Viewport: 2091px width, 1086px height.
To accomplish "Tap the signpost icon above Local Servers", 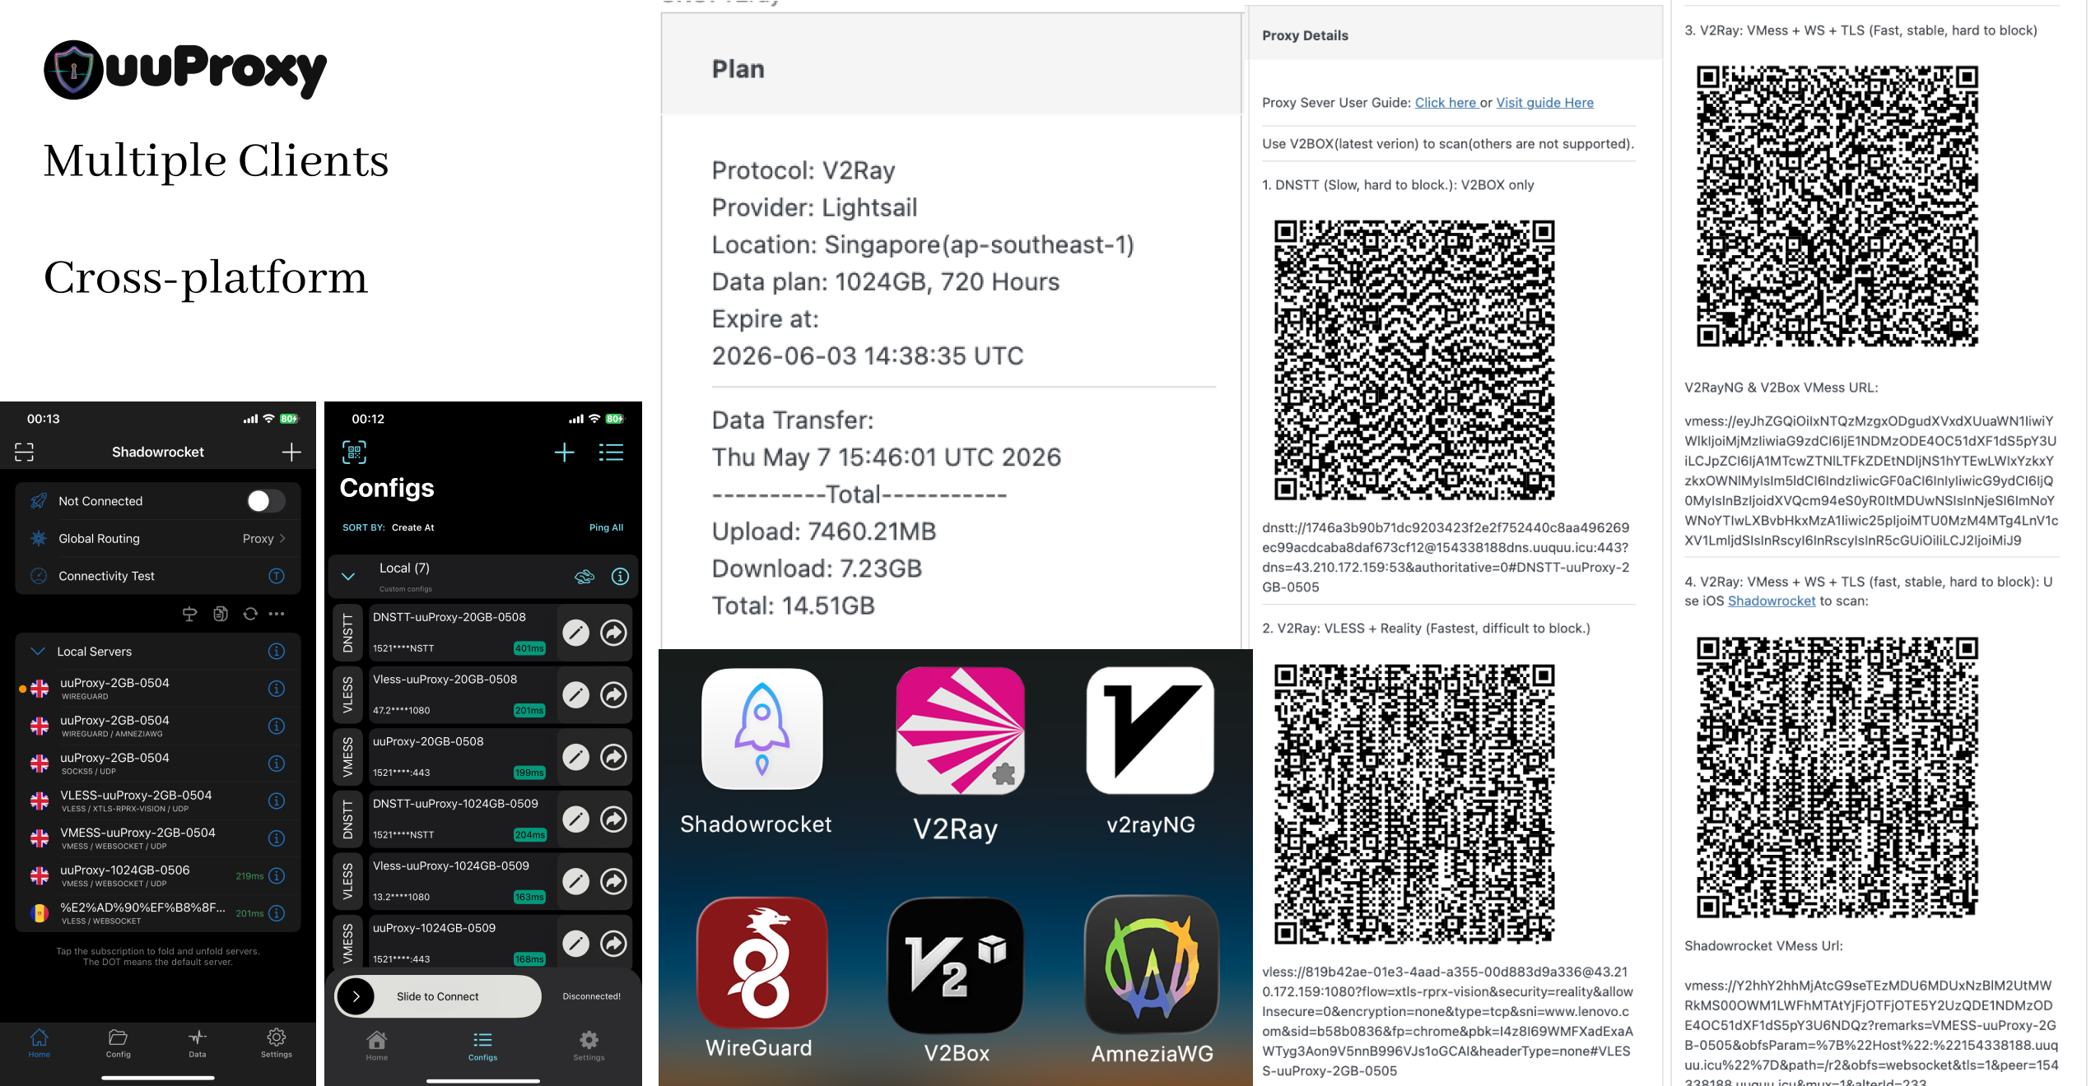I will [x=190, y=614].
